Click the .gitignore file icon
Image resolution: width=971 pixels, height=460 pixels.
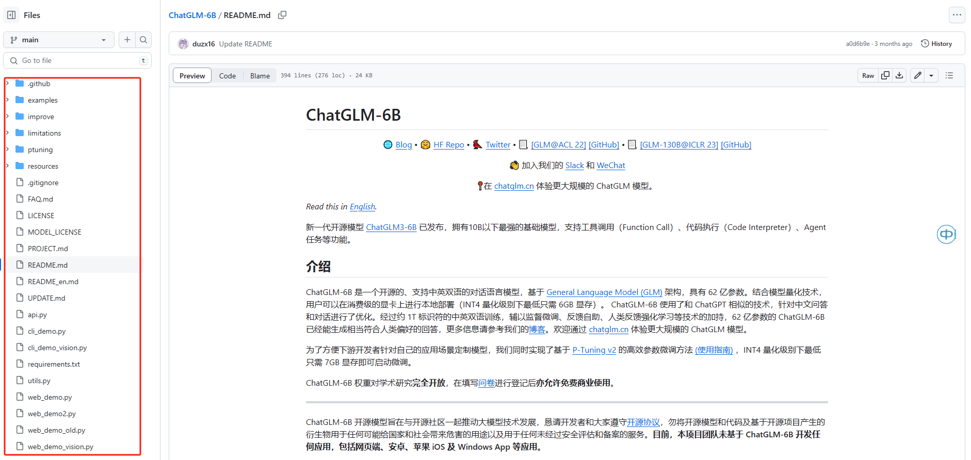(x=20, y=183)
